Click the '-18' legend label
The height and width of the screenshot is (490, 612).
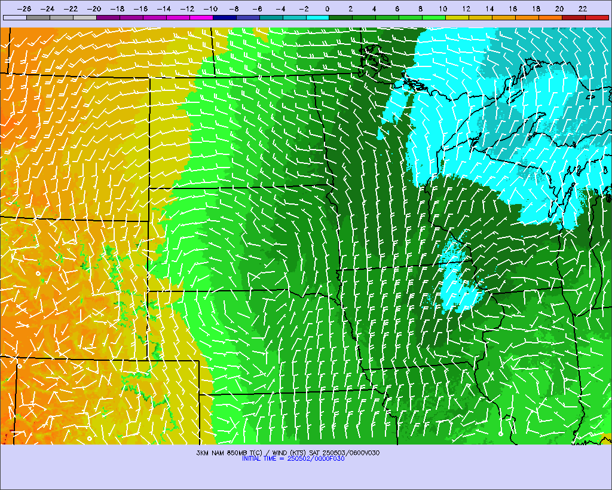click(117, 8)
